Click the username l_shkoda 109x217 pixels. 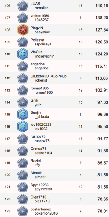point(42,117)
